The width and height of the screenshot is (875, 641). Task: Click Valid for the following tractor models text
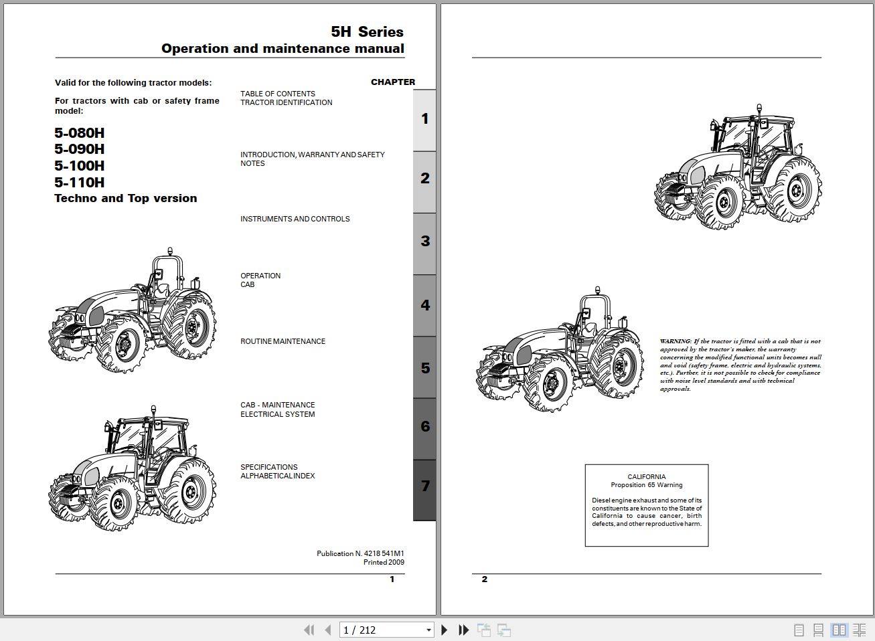click(x=133, y=83)
